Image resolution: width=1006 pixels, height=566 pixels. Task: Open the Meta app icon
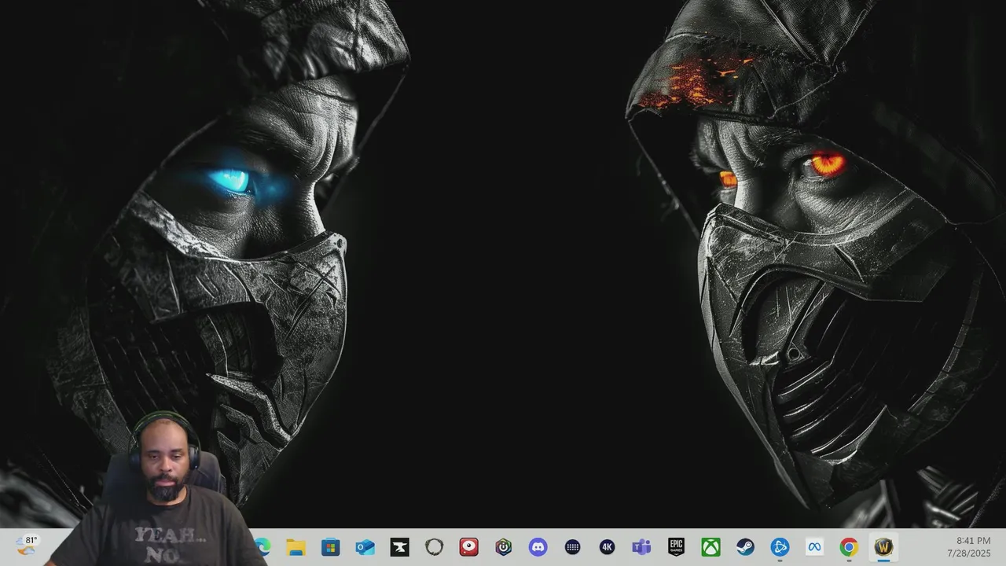814,547
